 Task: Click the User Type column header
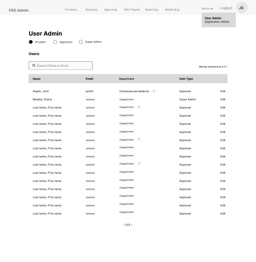click(186, 79)
